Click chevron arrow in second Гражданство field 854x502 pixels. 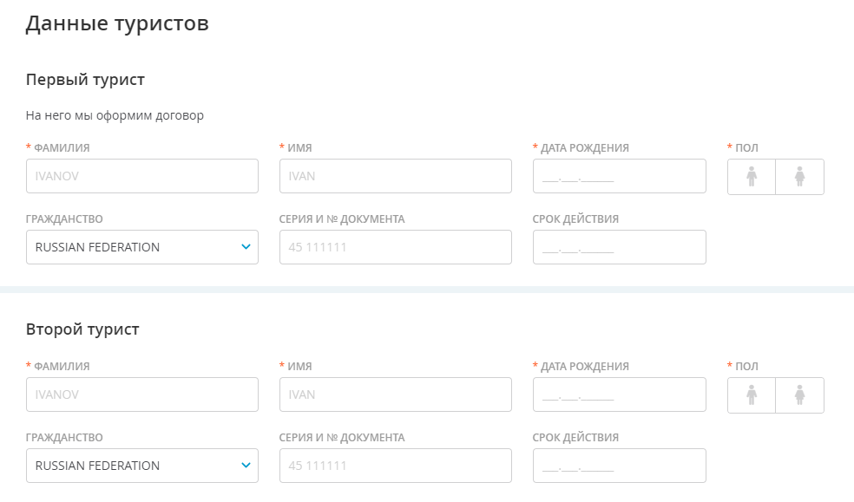coord(246,466)
